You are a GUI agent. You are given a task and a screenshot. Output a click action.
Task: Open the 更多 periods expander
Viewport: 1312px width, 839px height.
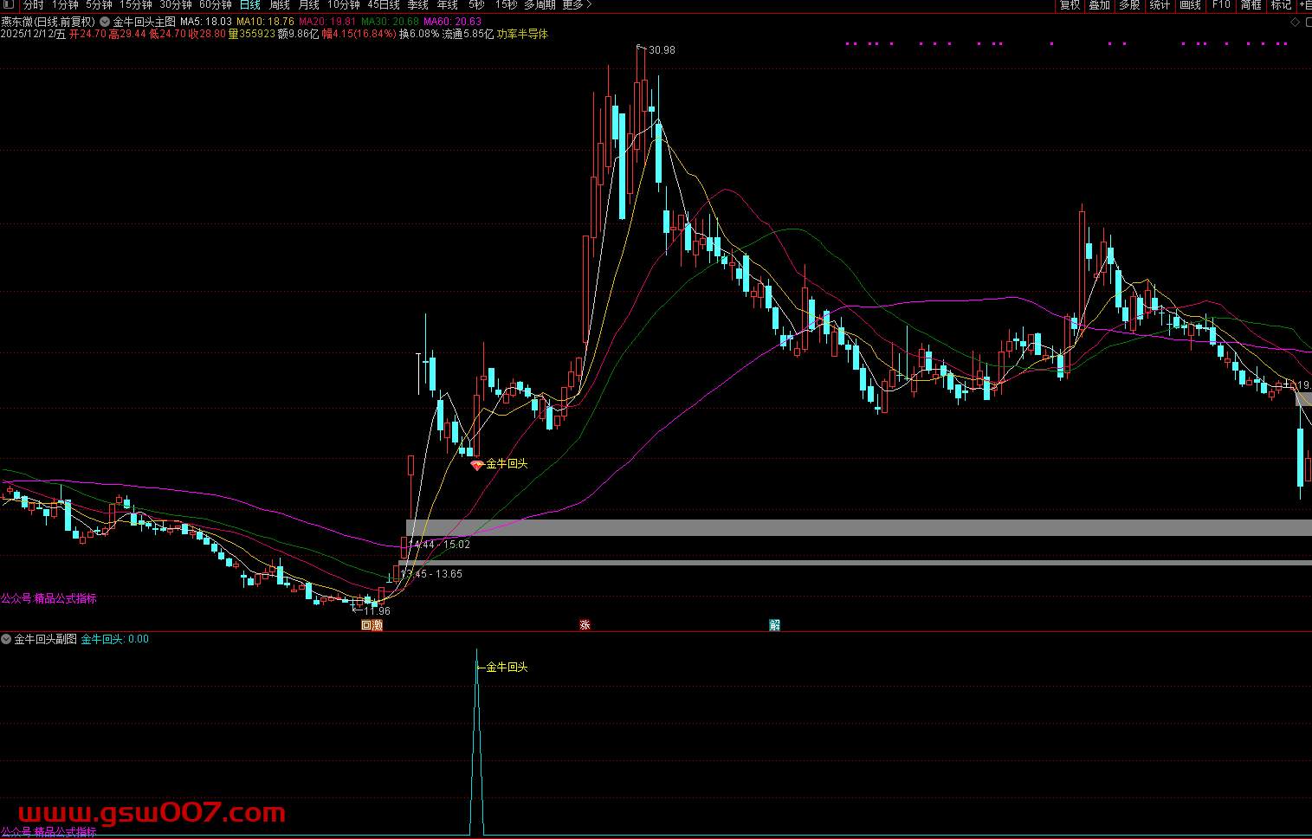tap(577, 5)
